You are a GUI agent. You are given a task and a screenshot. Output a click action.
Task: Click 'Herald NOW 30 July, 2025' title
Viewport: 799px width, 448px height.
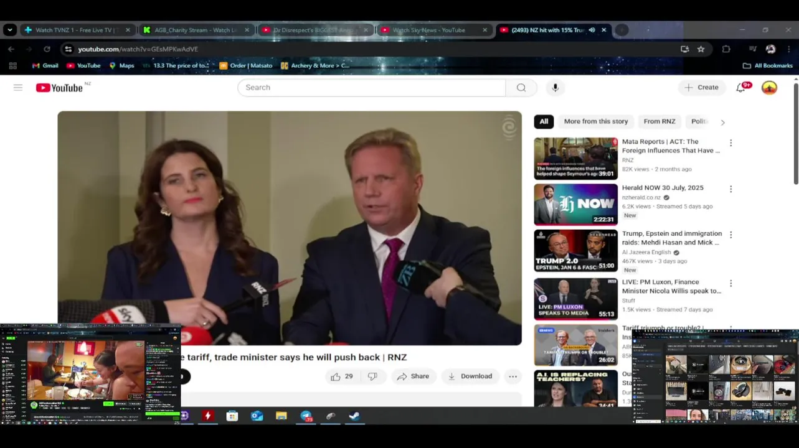663,188
